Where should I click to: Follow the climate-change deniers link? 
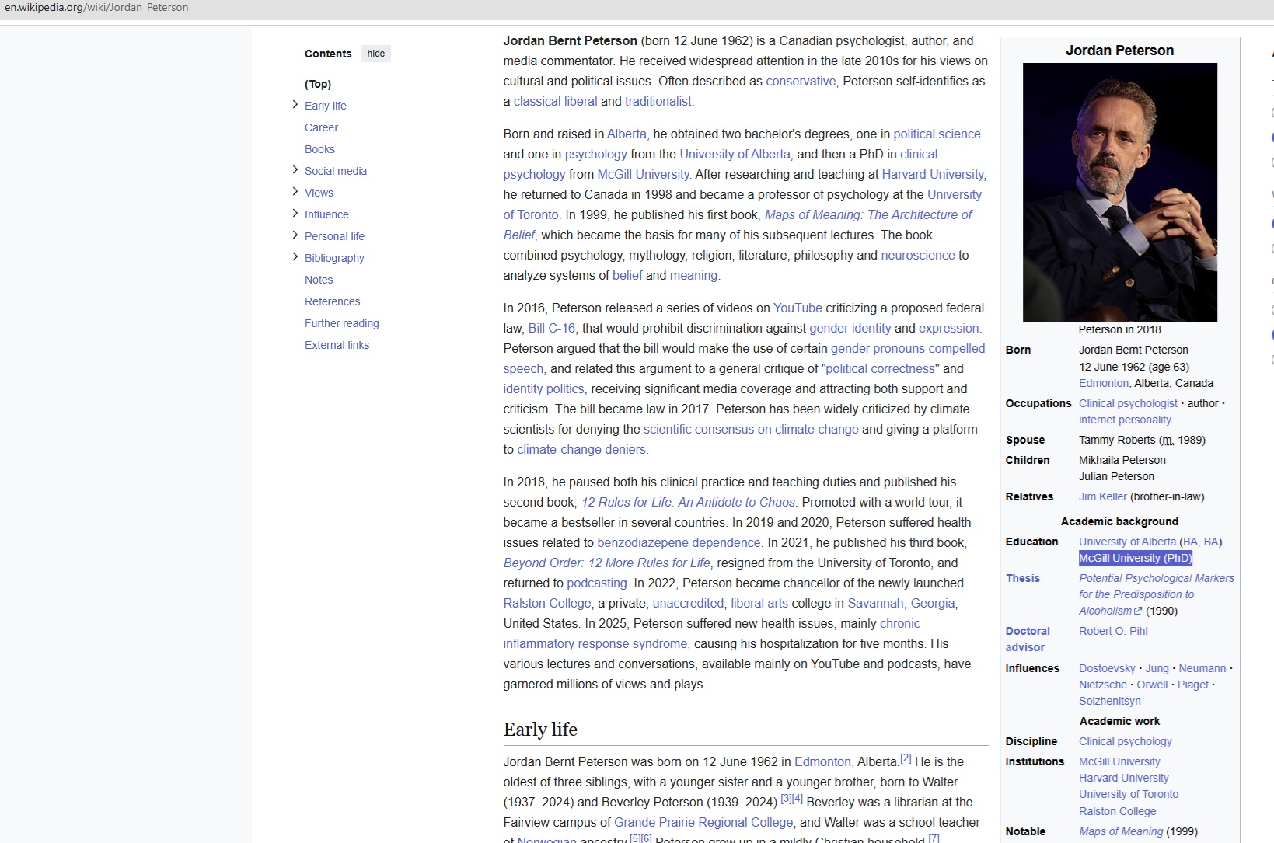coord(581,449)
